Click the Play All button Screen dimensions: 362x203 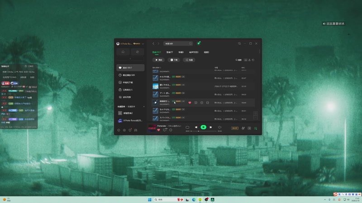[159, 60]
